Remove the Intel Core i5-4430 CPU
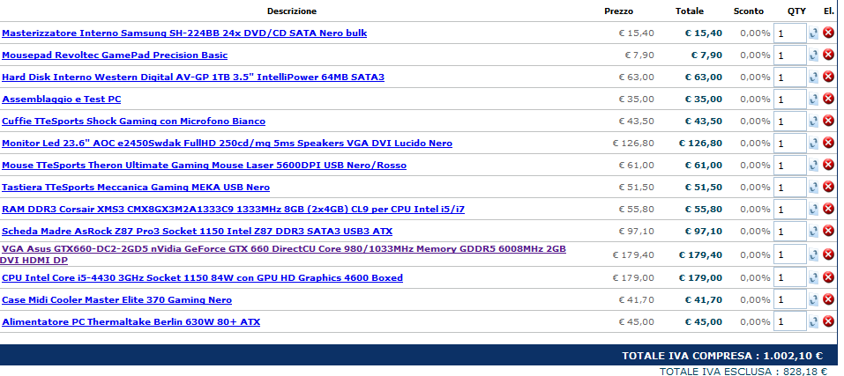The height and width of the screenshot is (376, 844). coord(828,277)
